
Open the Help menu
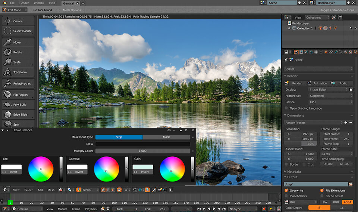point(52,3)
